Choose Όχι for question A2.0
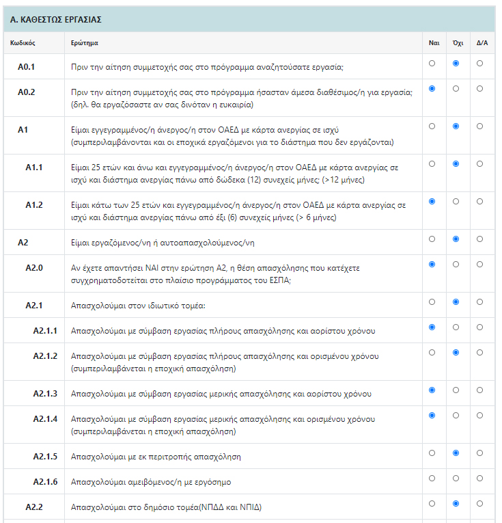502x523 pixels. click(x=456, y=264)
